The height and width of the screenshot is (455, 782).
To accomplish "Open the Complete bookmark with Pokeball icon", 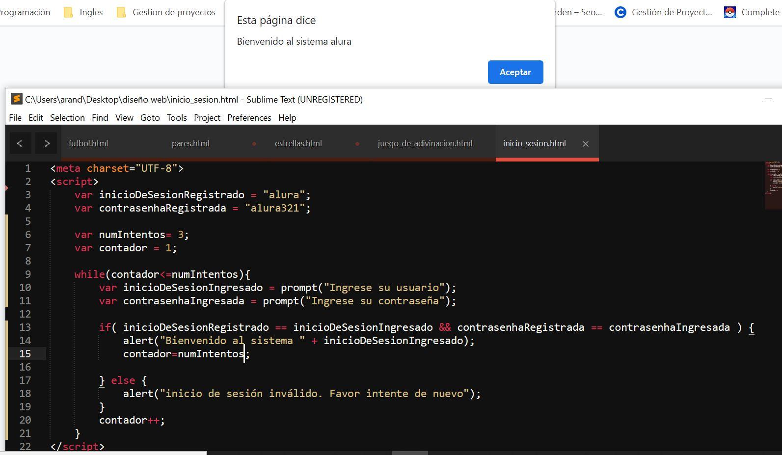I will pyautogui.click(x=752, y=12).
